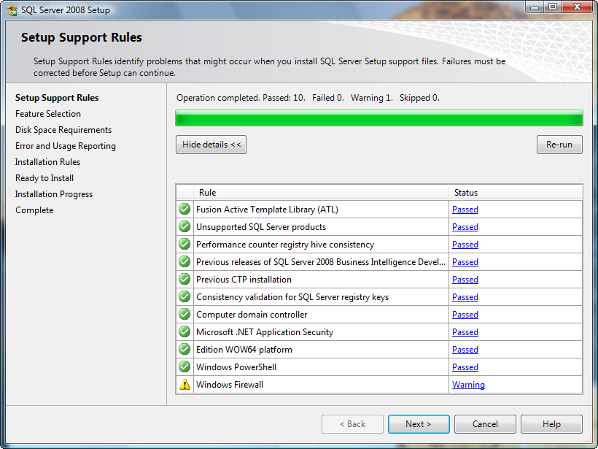This screenshot has width=598, height=449.
Task: Click check icon beside Microsoft .NET Application Security
Action: [185, 332]
